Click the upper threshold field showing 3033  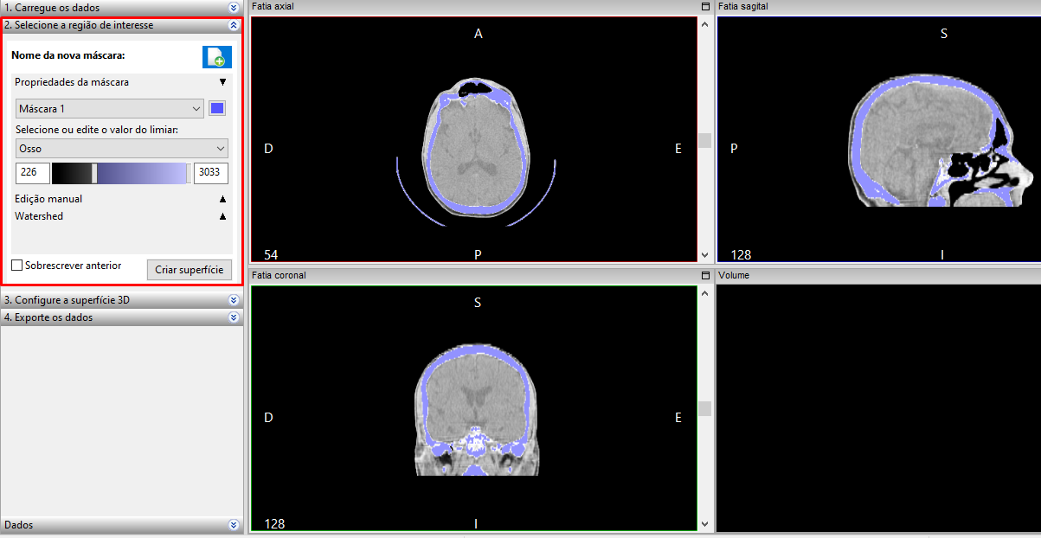(211, 173)
